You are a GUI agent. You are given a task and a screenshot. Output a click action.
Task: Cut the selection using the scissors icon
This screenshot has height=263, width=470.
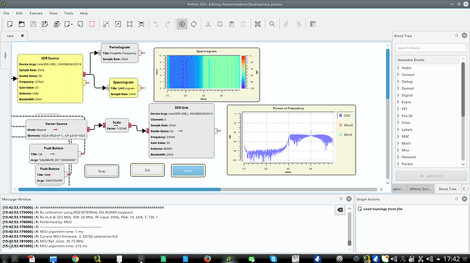point(208,24)
